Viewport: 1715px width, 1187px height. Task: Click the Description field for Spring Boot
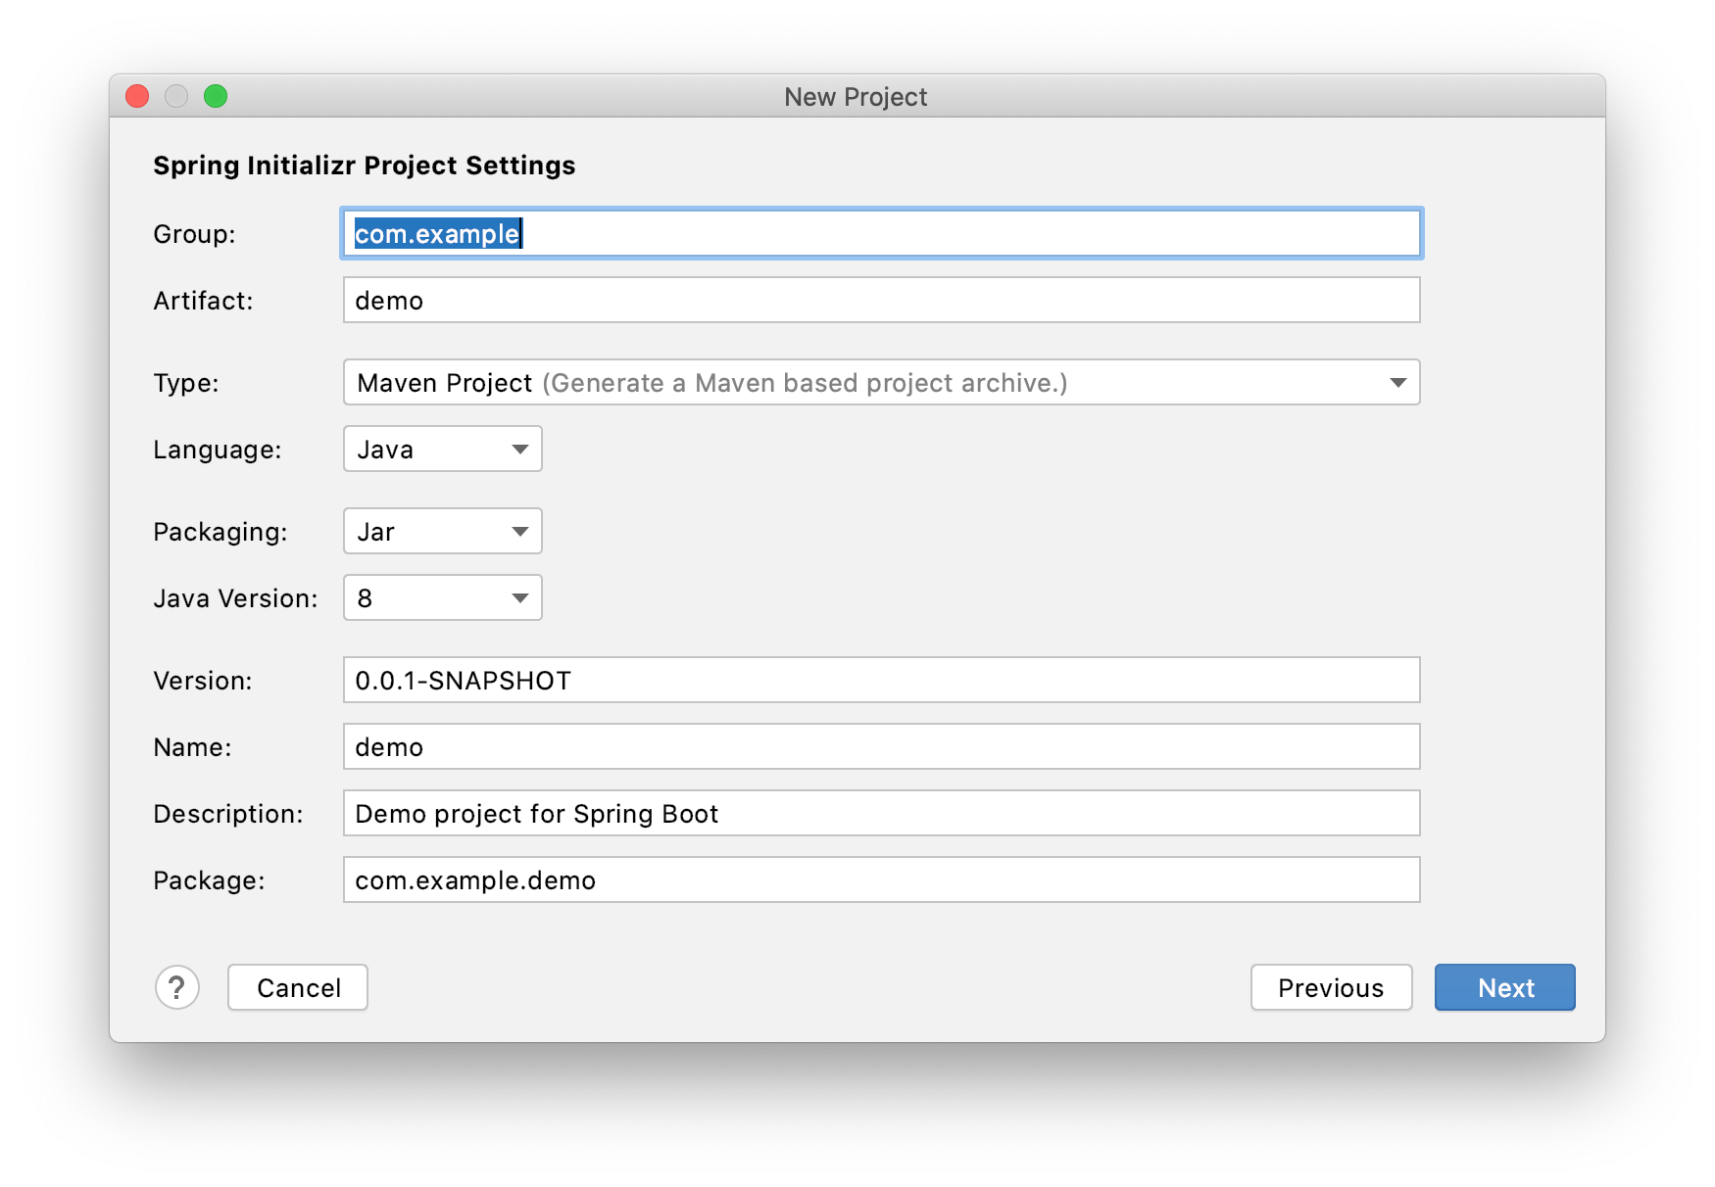[x=880, y=813]
